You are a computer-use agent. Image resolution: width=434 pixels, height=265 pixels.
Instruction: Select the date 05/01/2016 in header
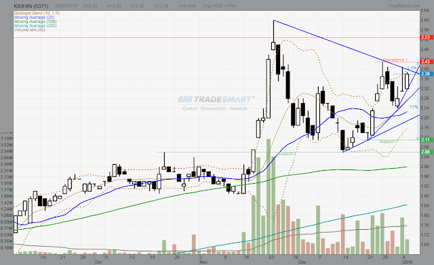(66, 6)
